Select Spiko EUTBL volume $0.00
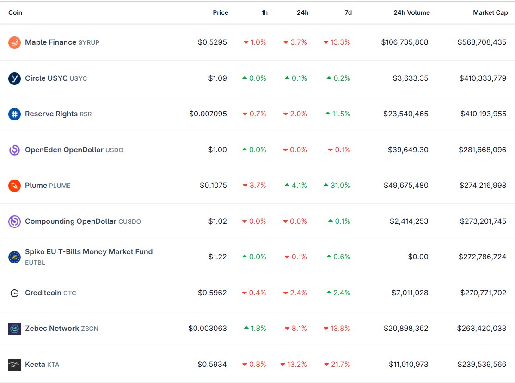515x383 pixels. coord(418,257)
